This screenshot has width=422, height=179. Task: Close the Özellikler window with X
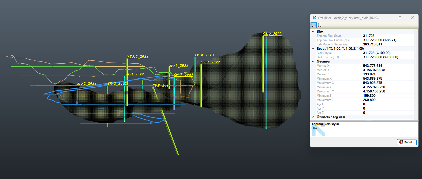[x=412, y=18]
